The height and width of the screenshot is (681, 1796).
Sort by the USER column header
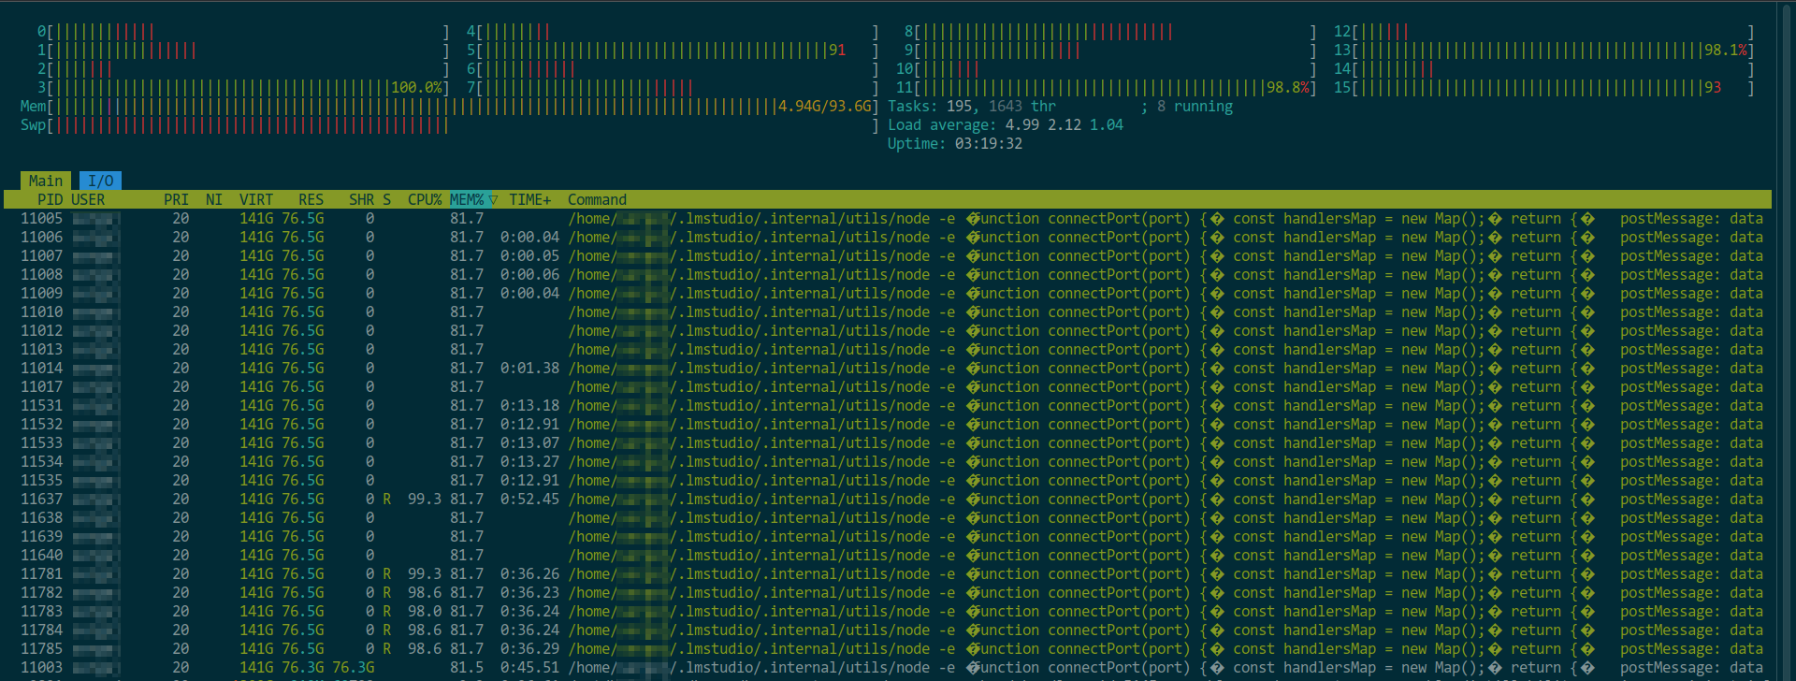point(88,199)
